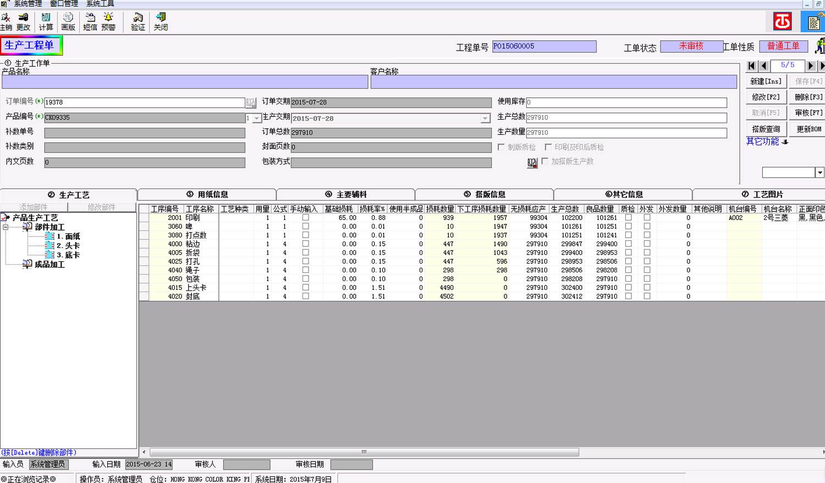
Task: Click the 修改[F2] button
Action: tap(766, 97)
